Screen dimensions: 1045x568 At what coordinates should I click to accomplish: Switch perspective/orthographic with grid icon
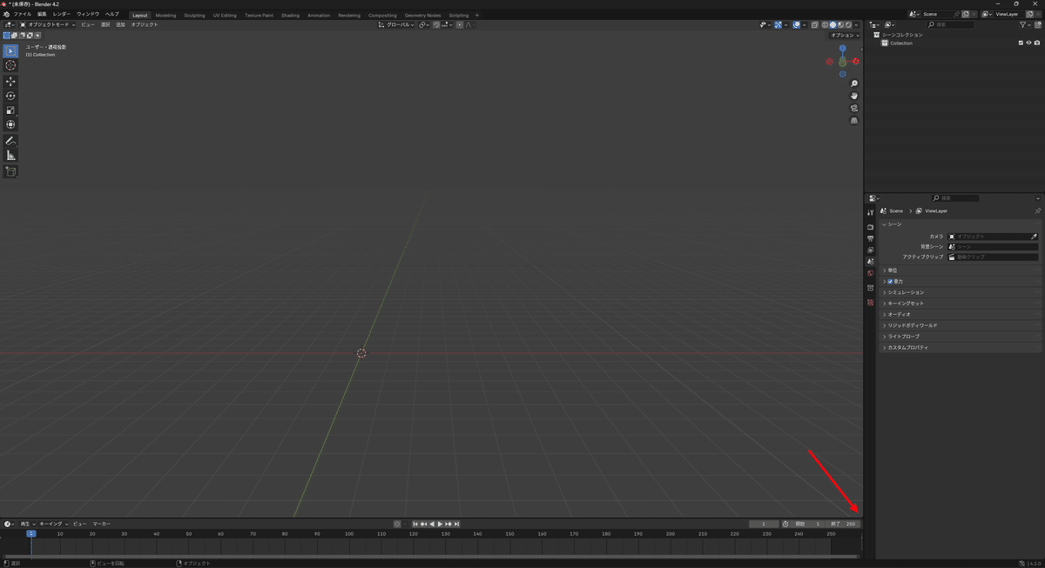854,121
